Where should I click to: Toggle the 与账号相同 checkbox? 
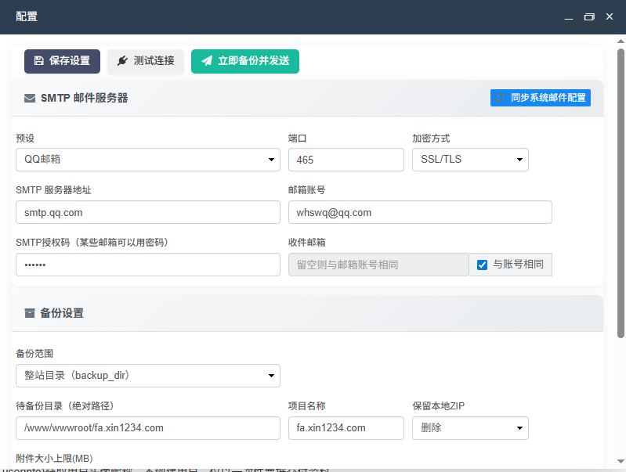483,265
